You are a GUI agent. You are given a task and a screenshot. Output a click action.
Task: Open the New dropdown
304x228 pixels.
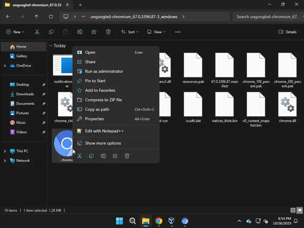(15, 32)
